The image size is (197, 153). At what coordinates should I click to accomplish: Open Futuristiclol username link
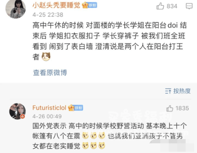pyautogui.click(x=49, y=108)
